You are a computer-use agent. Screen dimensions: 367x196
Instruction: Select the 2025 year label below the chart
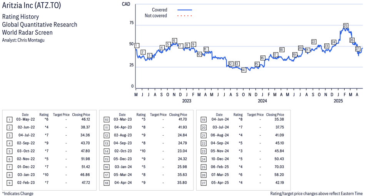[x=338, y=101]
